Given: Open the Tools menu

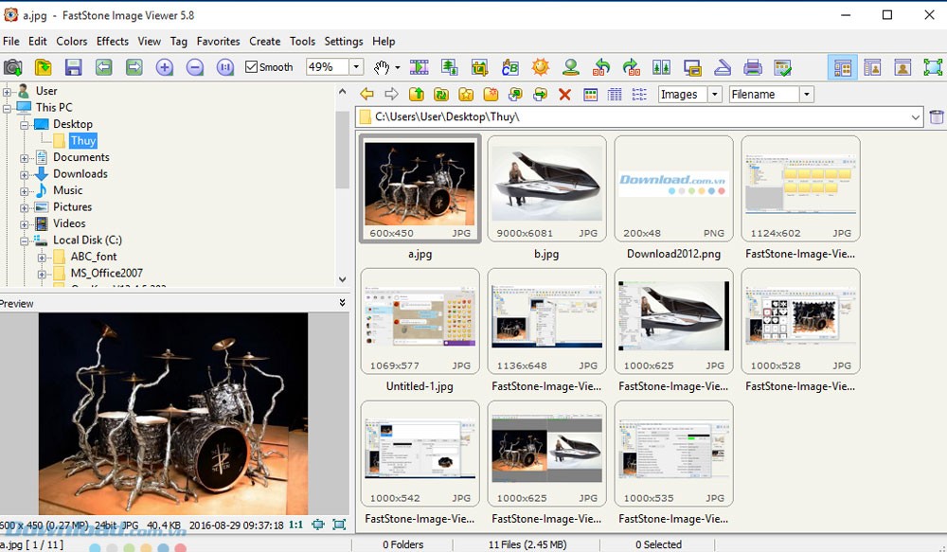Looking at the screenshot, I should 303,41.
